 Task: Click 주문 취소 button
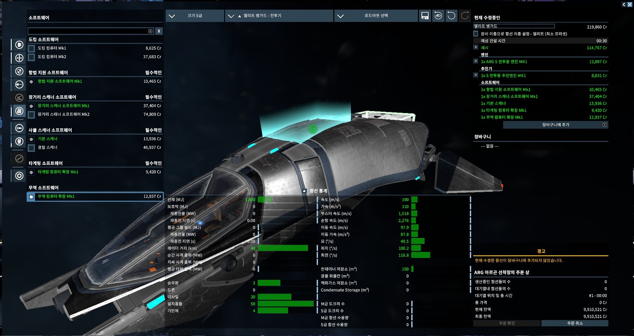[575, 323]
